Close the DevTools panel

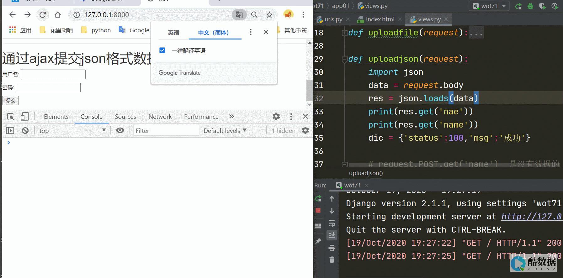tap(305, 116)
